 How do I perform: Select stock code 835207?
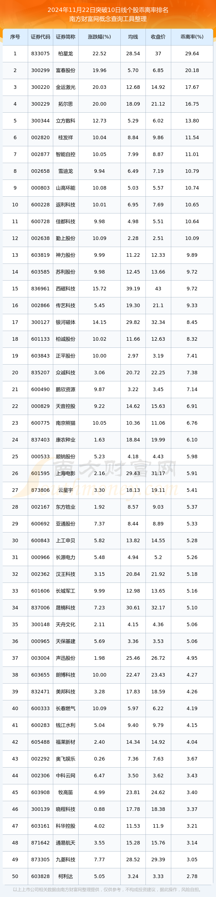pyautogui.click(x=40, y=373)
